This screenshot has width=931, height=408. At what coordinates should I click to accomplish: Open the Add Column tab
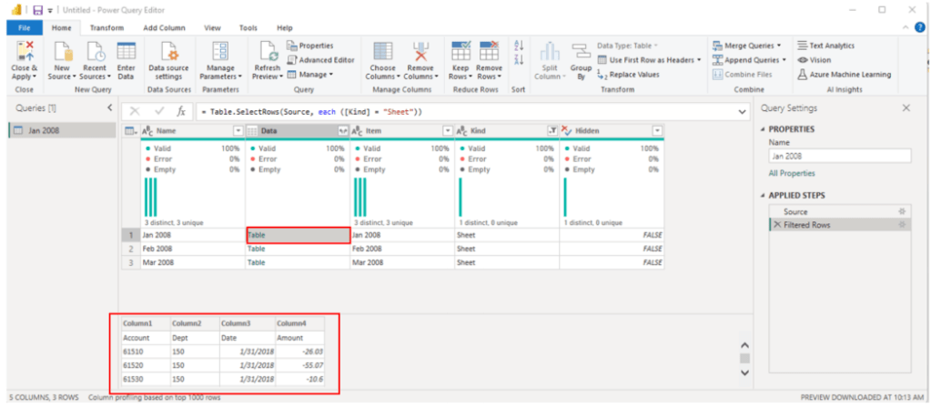click(x=164, y=28)
